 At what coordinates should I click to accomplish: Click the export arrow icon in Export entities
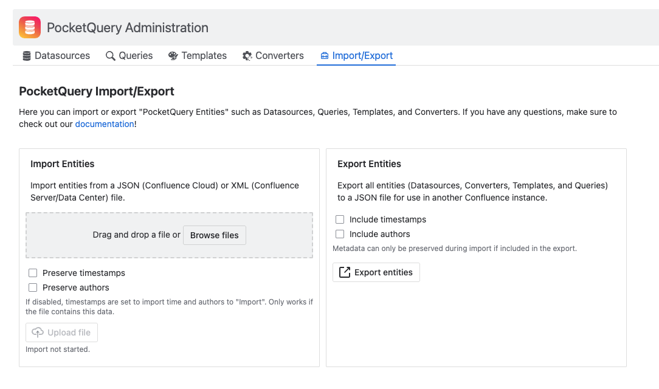[345, 272]
